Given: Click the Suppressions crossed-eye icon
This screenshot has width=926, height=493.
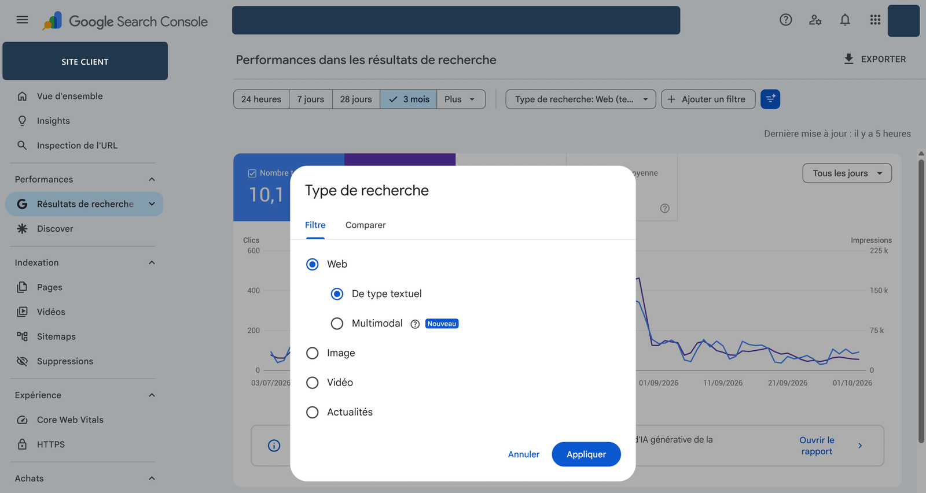Looking at the screenshot, I should coord(22,361).
